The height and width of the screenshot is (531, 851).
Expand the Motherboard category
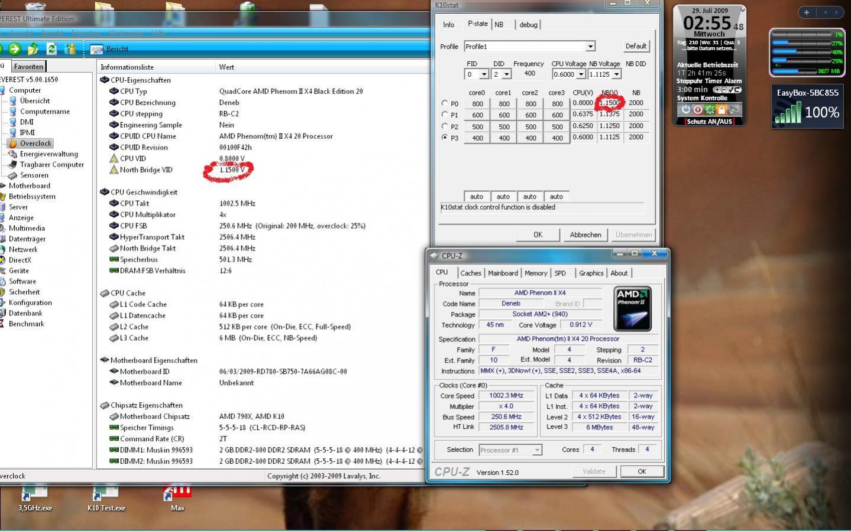pos(30,186)
